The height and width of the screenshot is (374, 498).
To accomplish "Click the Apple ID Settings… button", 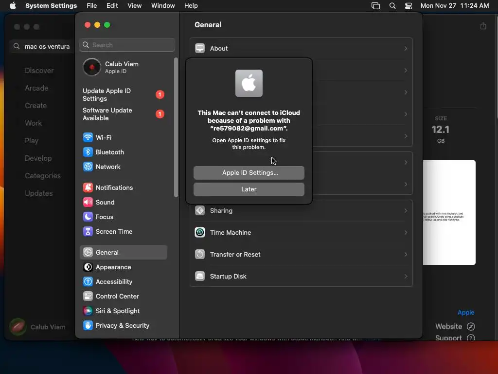I will point(249,173).
